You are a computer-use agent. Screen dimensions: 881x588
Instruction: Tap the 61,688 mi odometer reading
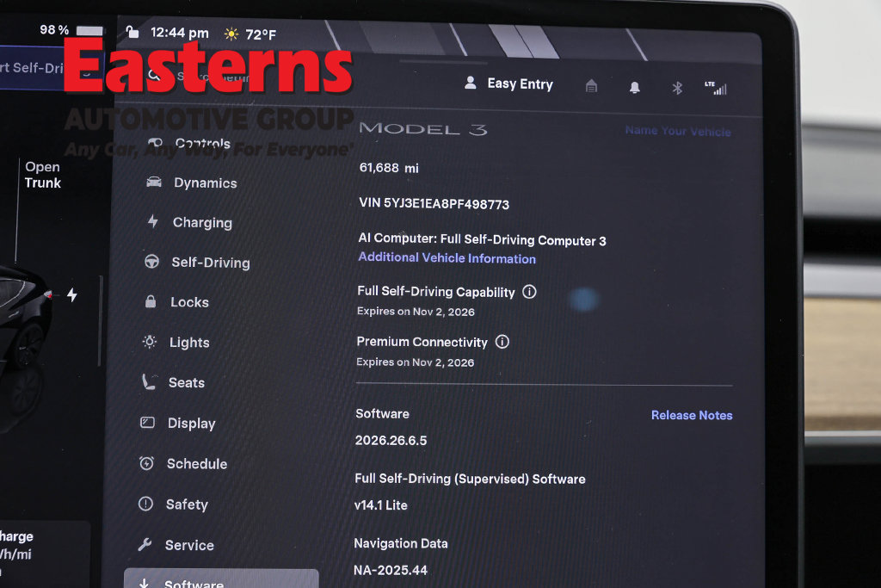click(x=390, y=168)
